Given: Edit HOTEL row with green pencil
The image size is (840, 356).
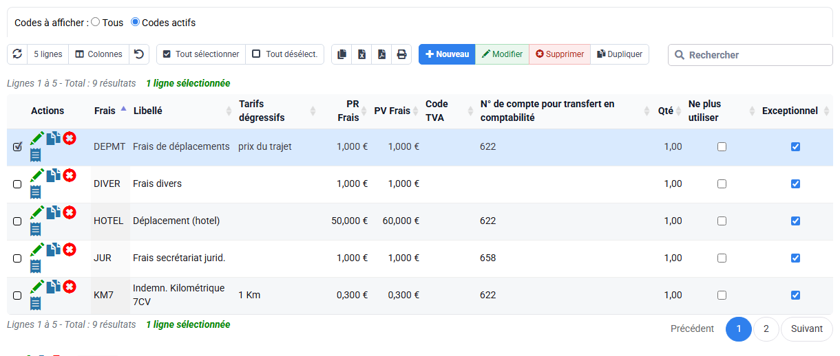Looking at the screenshot, I should pyautogui.click(x=37, y=212).
